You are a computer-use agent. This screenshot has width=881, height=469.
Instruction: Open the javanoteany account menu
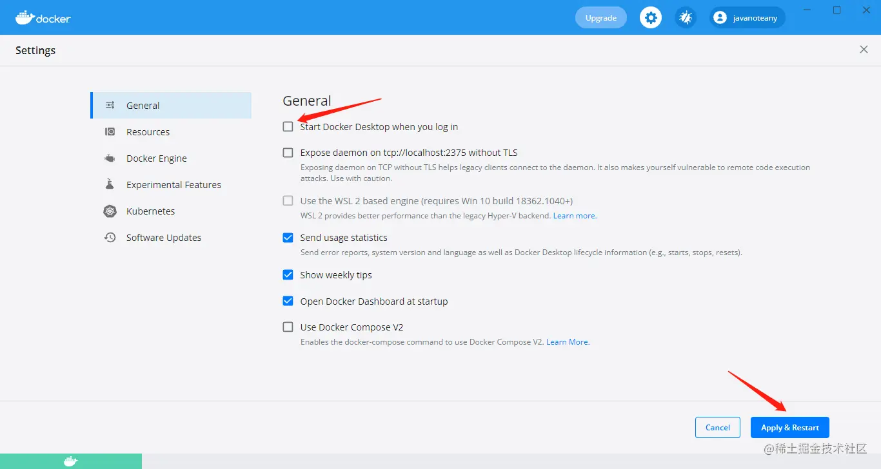[747, 17]
